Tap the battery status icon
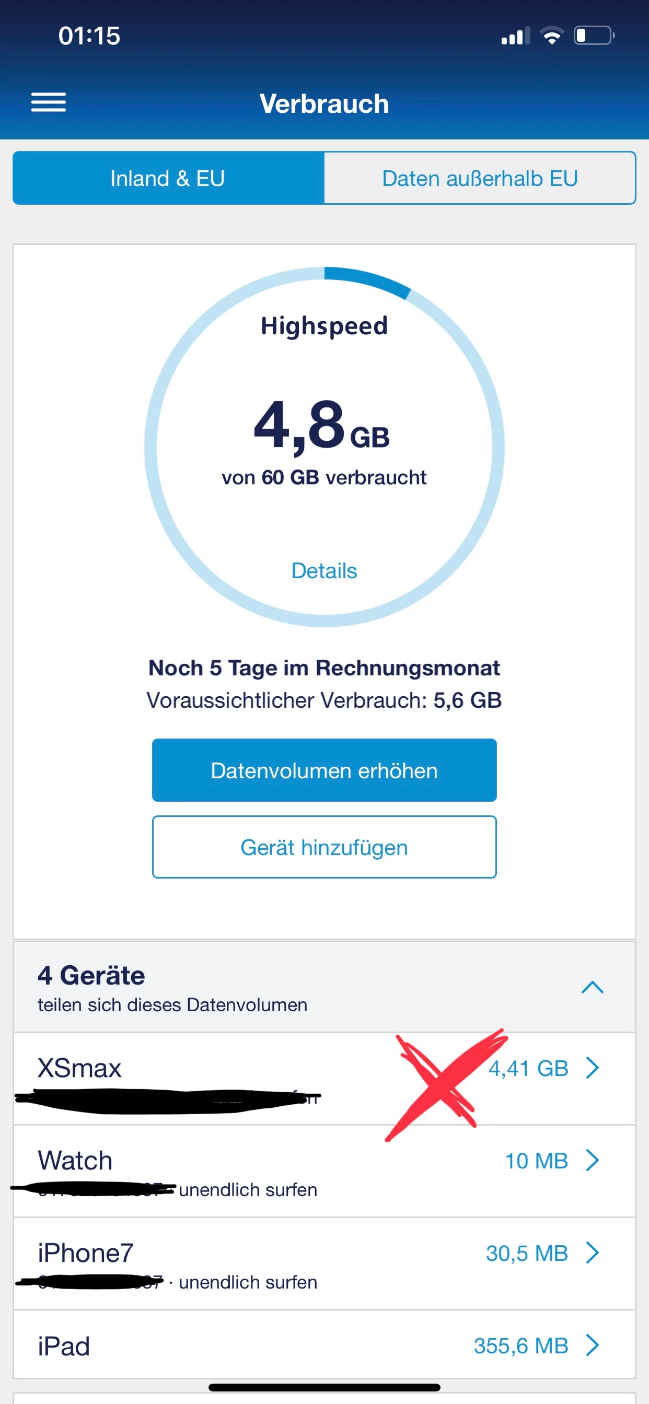 click(x=594, y=36)
